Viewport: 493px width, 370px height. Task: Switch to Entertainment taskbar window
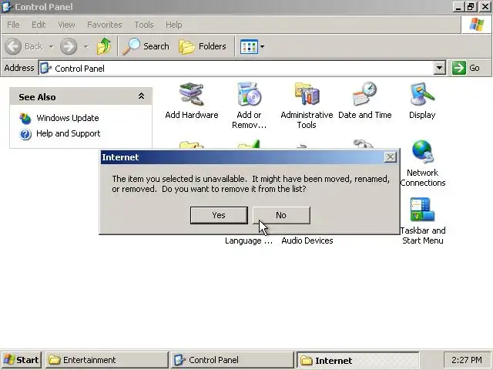click(x=106, y=360)
